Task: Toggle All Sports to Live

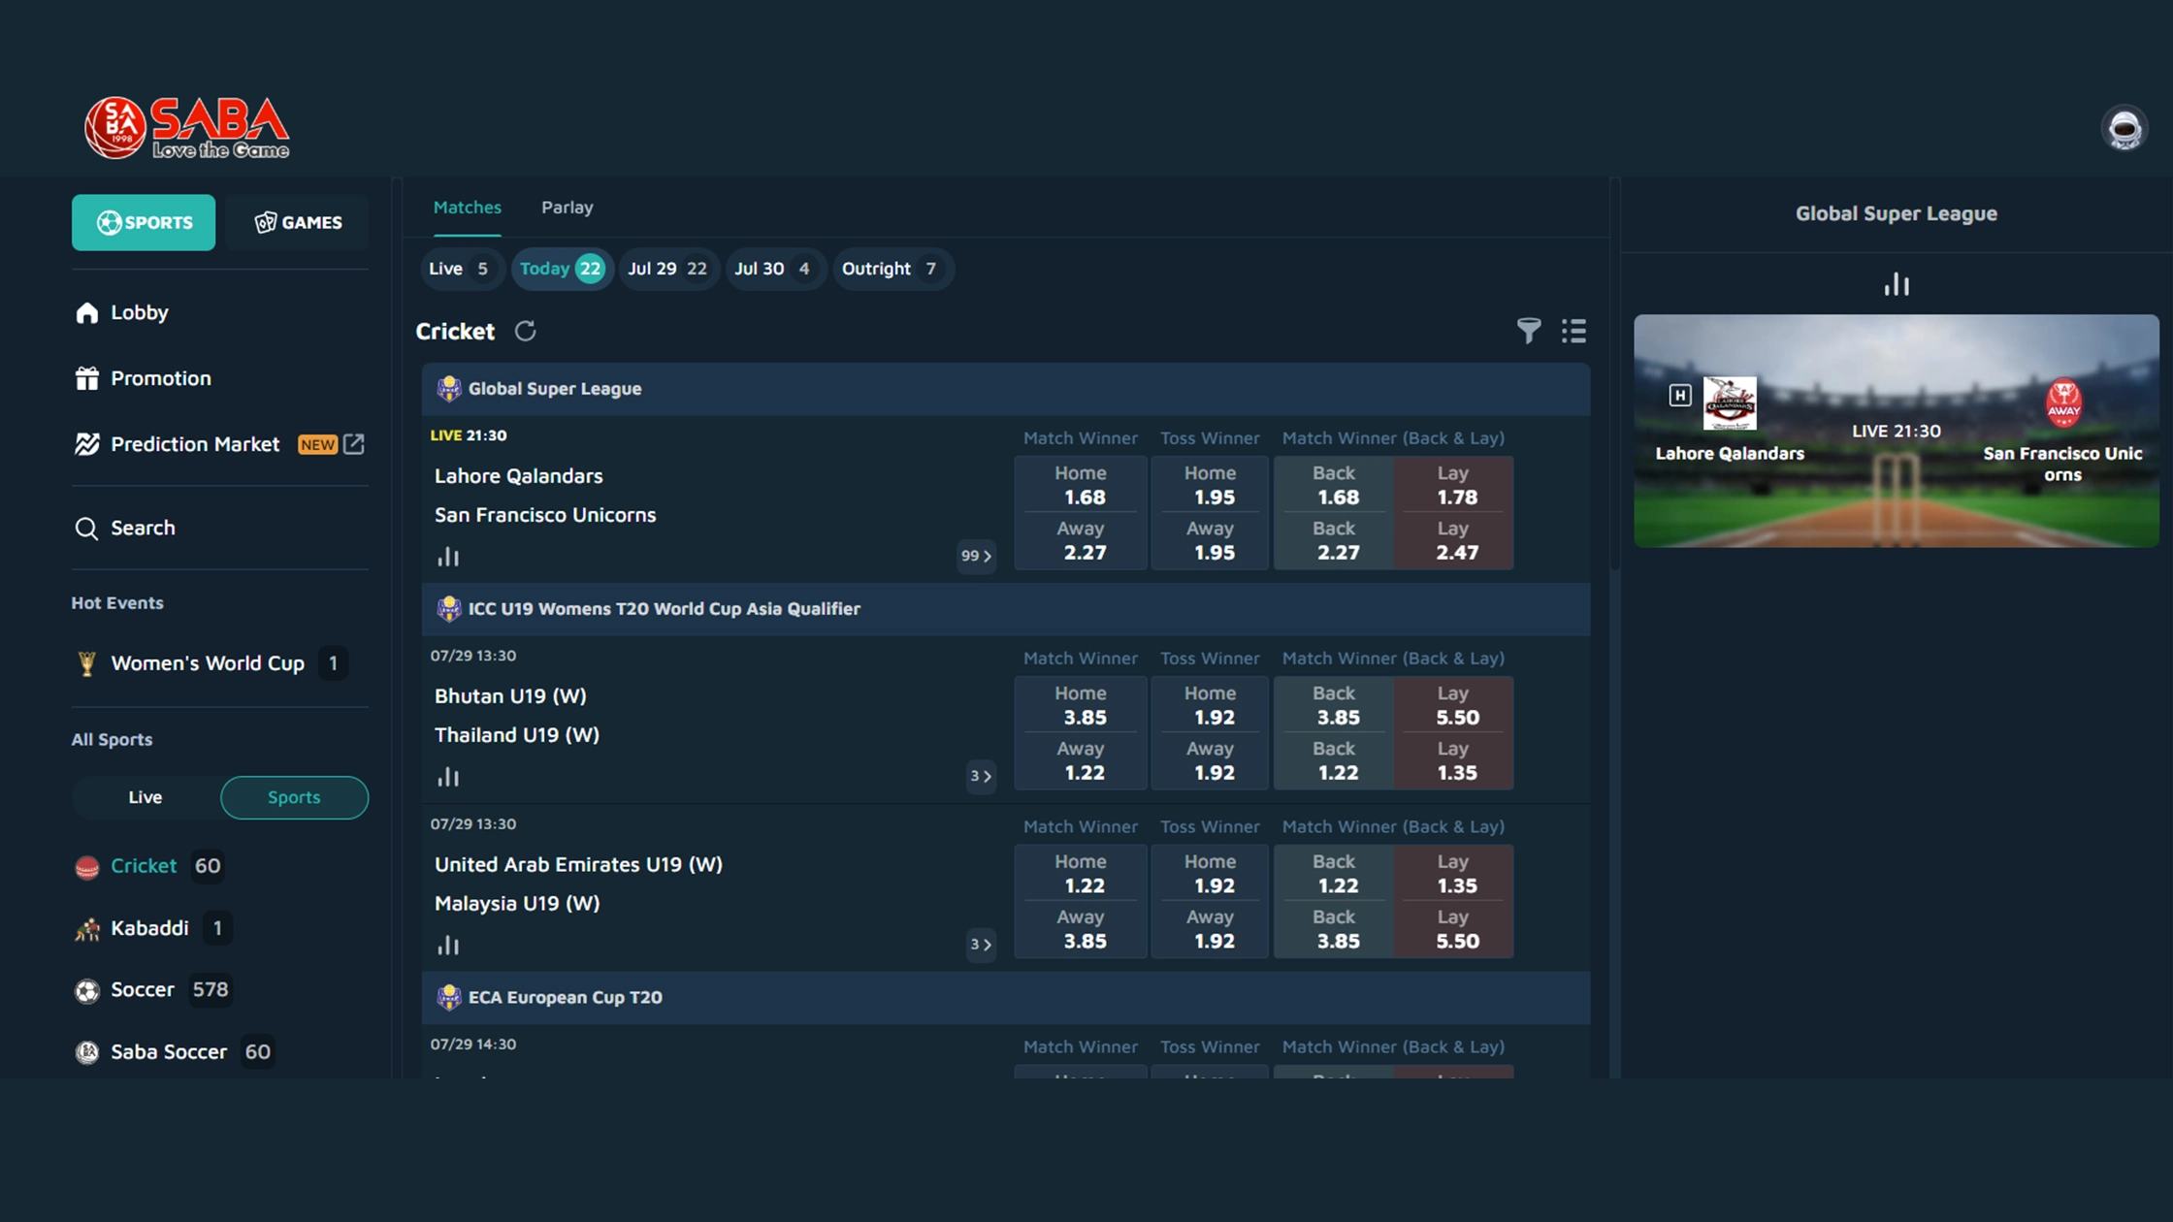Action: click(146, 797)
